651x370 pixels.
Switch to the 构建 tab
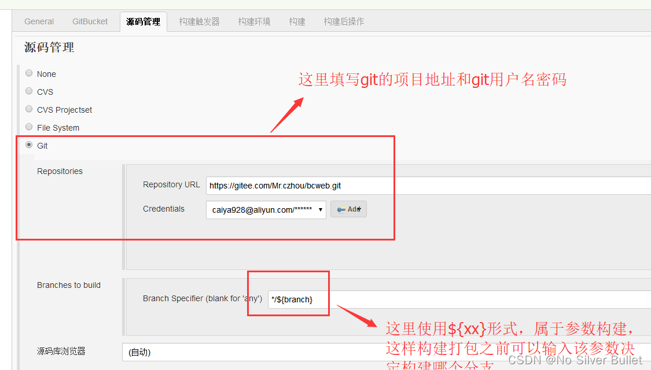click(297, 21)
